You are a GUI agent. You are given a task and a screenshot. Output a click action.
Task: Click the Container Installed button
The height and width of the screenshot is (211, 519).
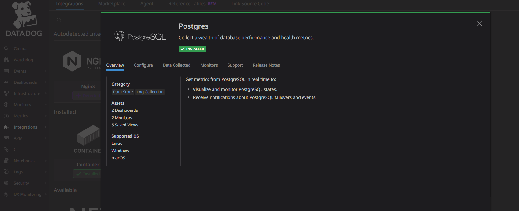coord(87,174)
